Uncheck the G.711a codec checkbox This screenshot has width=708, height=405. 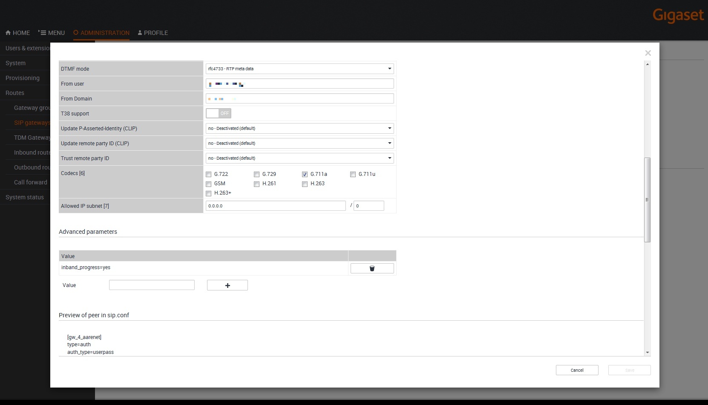[305, 175]
